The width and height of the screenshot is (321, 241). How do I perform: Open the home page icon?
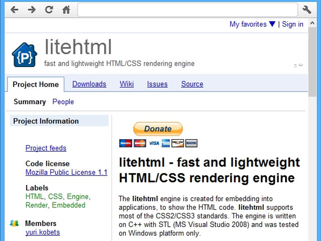coord(66,9)
